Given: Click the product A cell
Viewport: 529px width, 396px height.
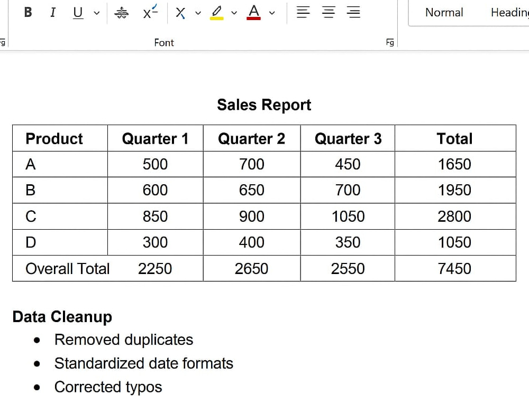Looking at the screenshot, I should [60, 164].
